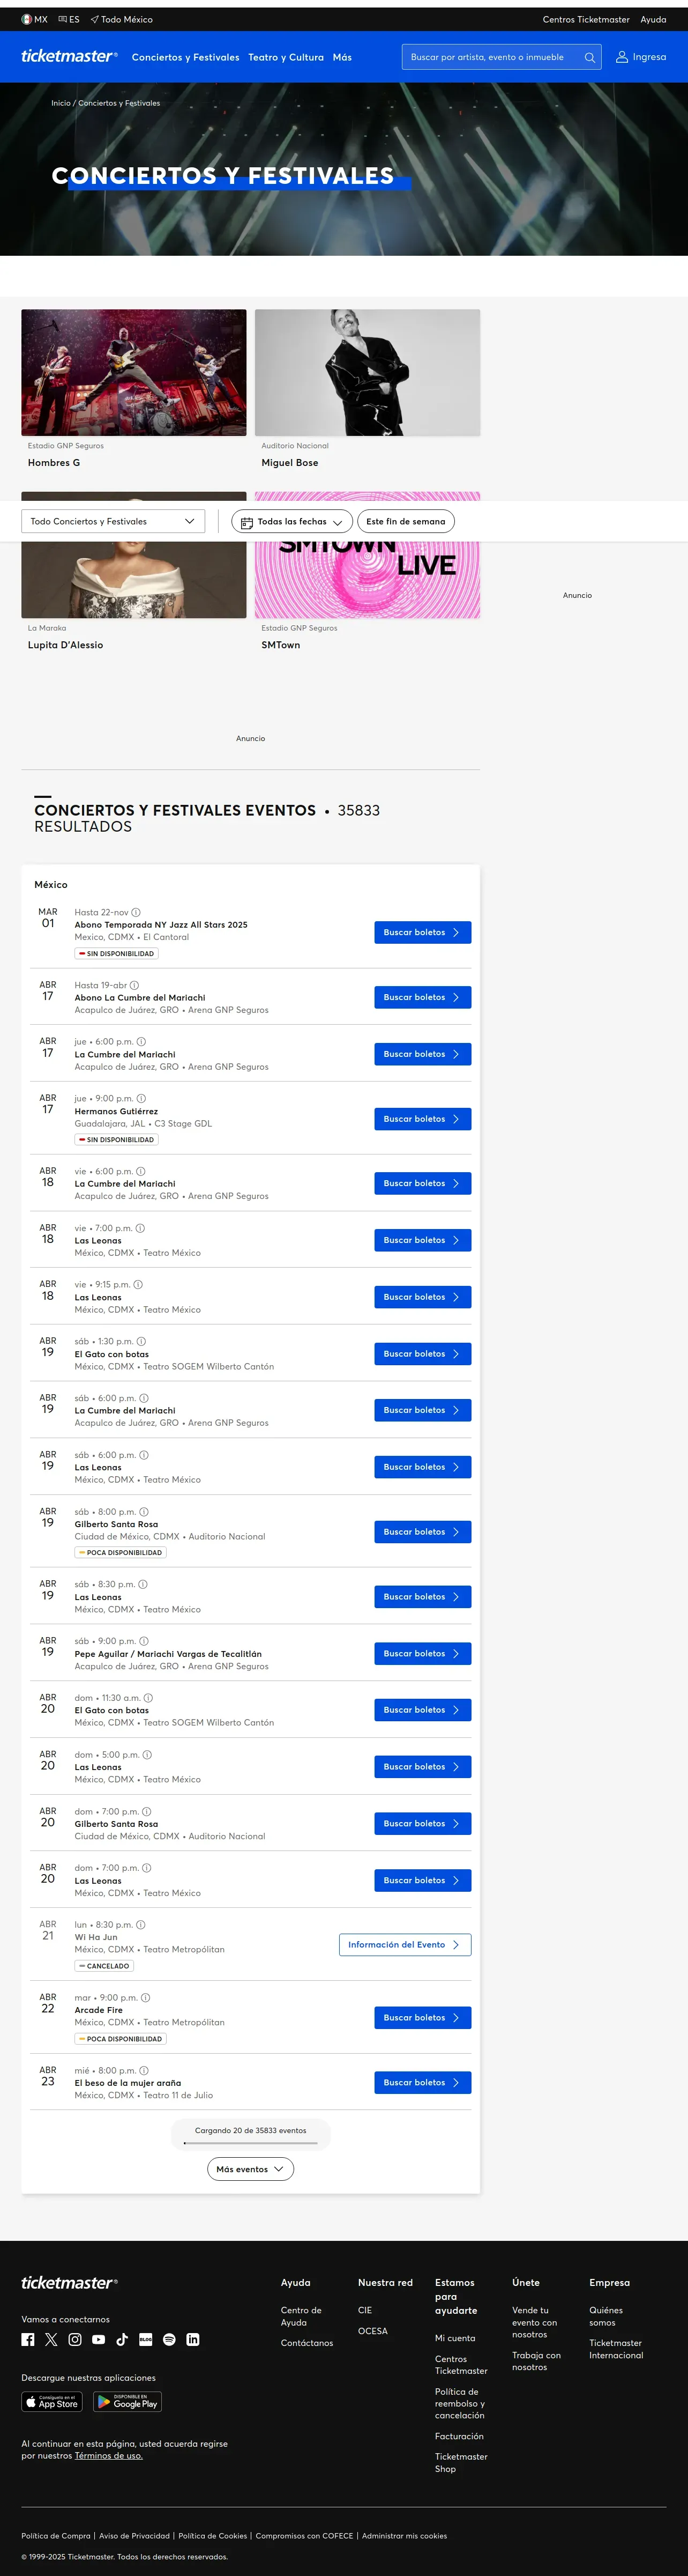Image resolution: width=688 pixels, height=2576 pixels.
Task: Click the Términos de uso link
Action: [x=109, y=2455]
